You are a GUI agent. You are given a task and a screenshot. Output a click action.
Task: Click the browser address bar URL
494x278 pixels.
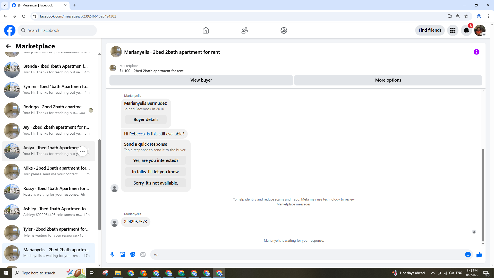tap(78, 16)
